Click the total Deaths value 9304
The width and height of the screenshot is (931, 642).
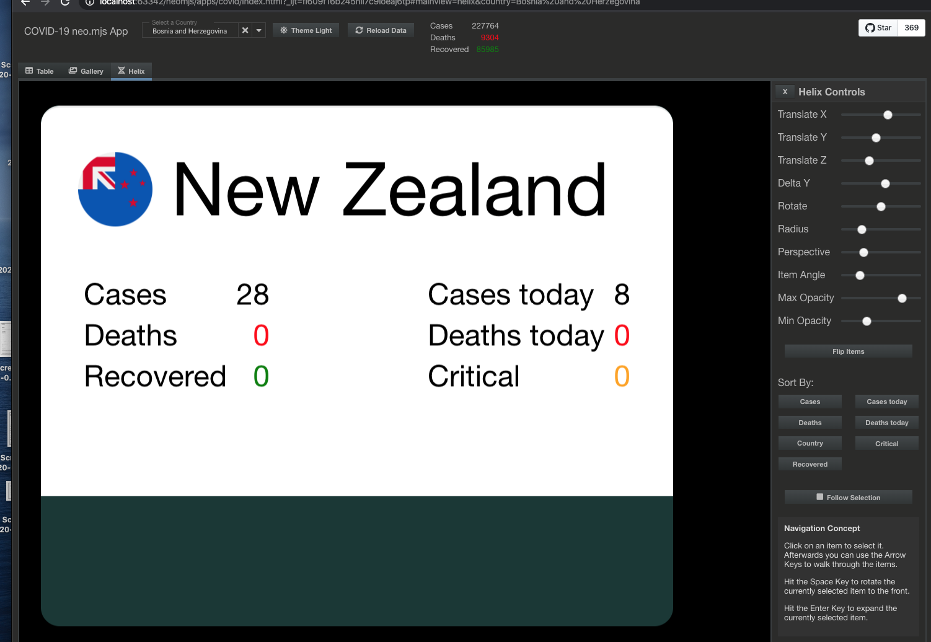pos(489,38)
